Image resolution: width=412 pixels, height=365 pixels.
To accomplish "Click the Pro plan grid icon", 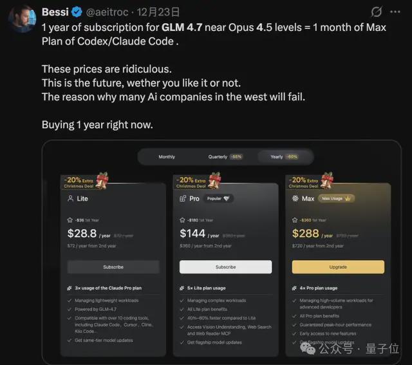I will [183, 199].
